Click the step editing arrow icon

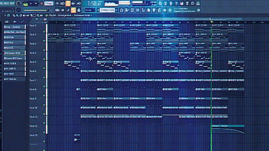point(63,10)
